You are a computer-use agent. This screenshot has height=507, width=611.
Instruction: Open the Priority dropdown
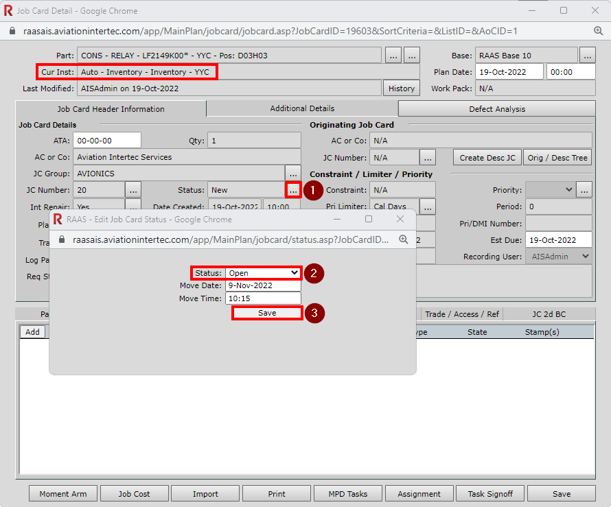click(550, 190)
